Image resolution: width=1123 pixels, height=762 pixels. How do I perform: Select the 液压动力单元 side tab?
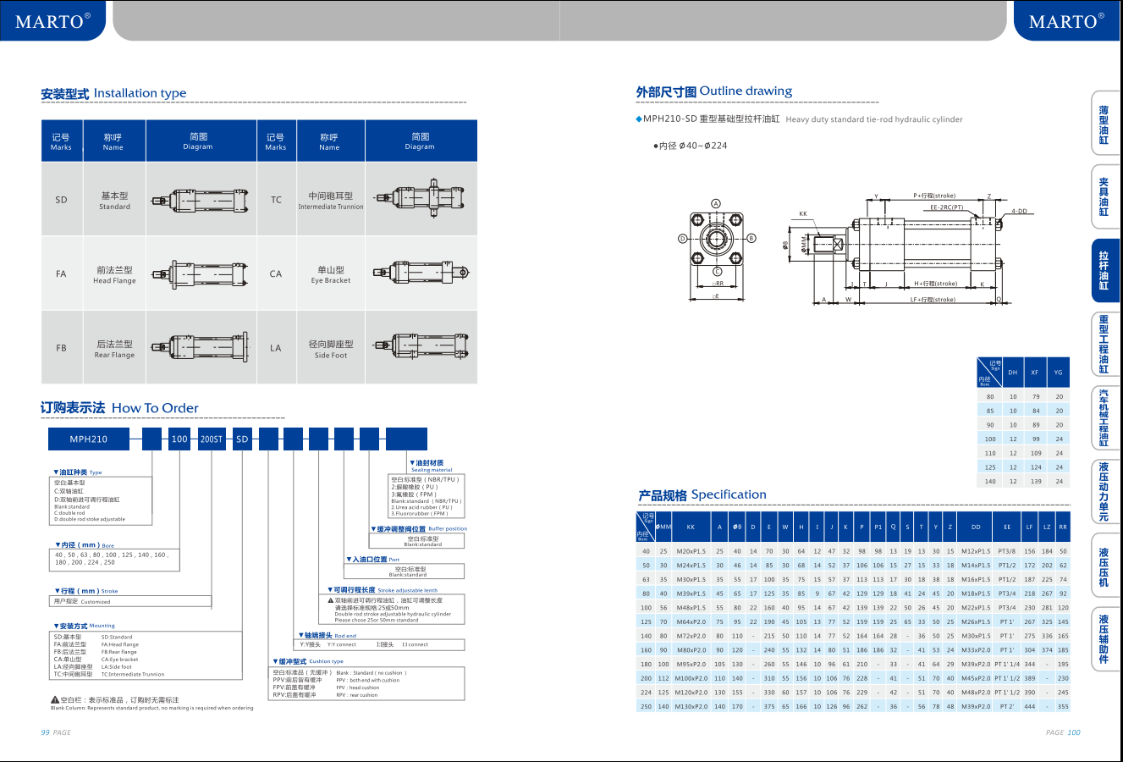[1104, 492]
